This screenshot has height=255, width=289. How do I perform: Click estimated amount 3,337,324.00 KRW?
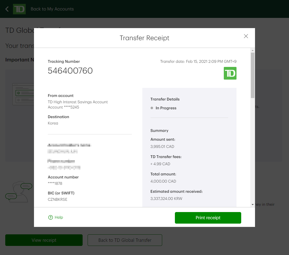pos(166,199)
